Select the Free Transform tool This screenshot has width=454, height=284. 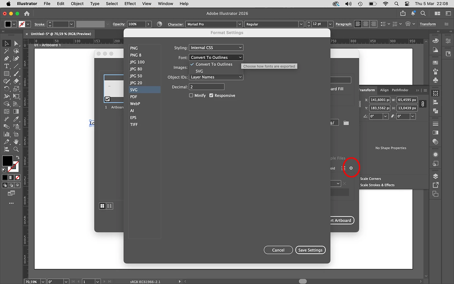(x=16, y=96)
